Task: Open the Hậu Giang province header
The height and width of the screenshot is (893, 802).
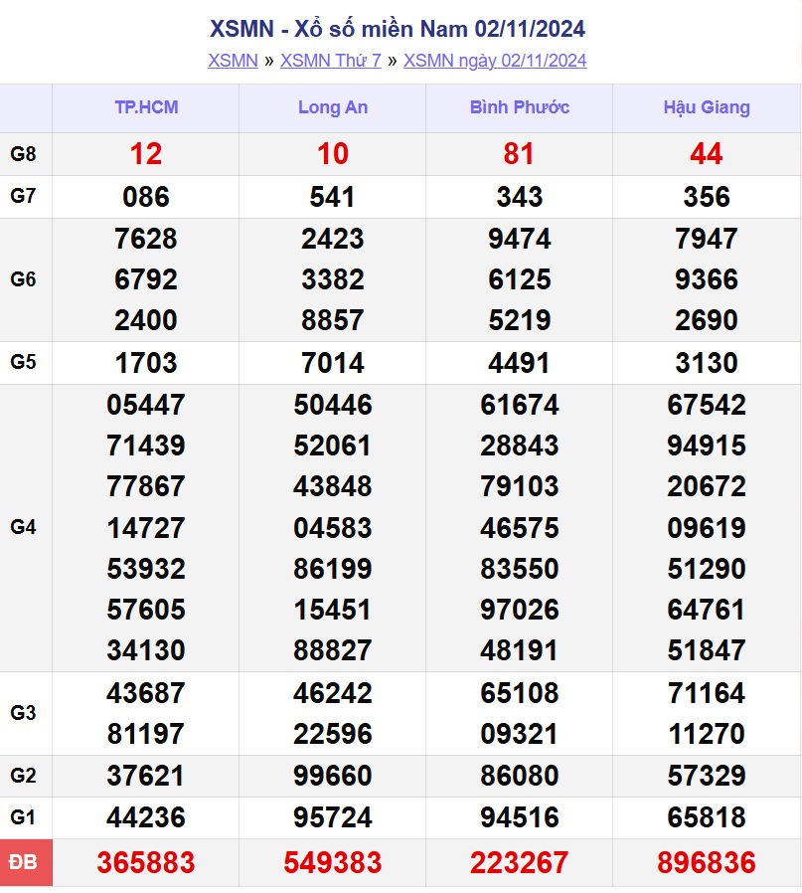Action: [707, 107]
